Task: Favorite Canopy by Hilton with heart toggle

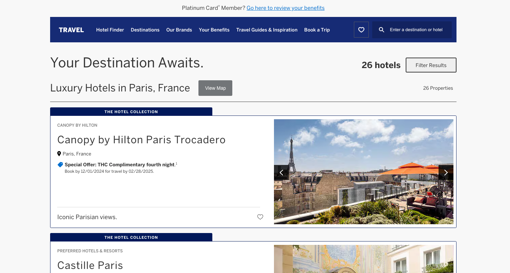Action: [260, 217]
